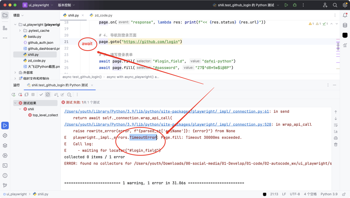Viewport: 350px width, 198px height.
Task: Open the github.com/login URL in code
Action: tap(151, 41)
